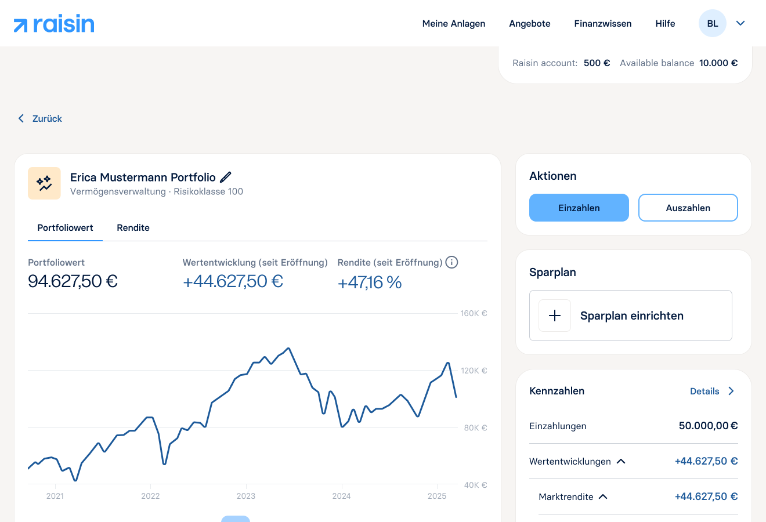Click Sparplan einrichten card

631,316
